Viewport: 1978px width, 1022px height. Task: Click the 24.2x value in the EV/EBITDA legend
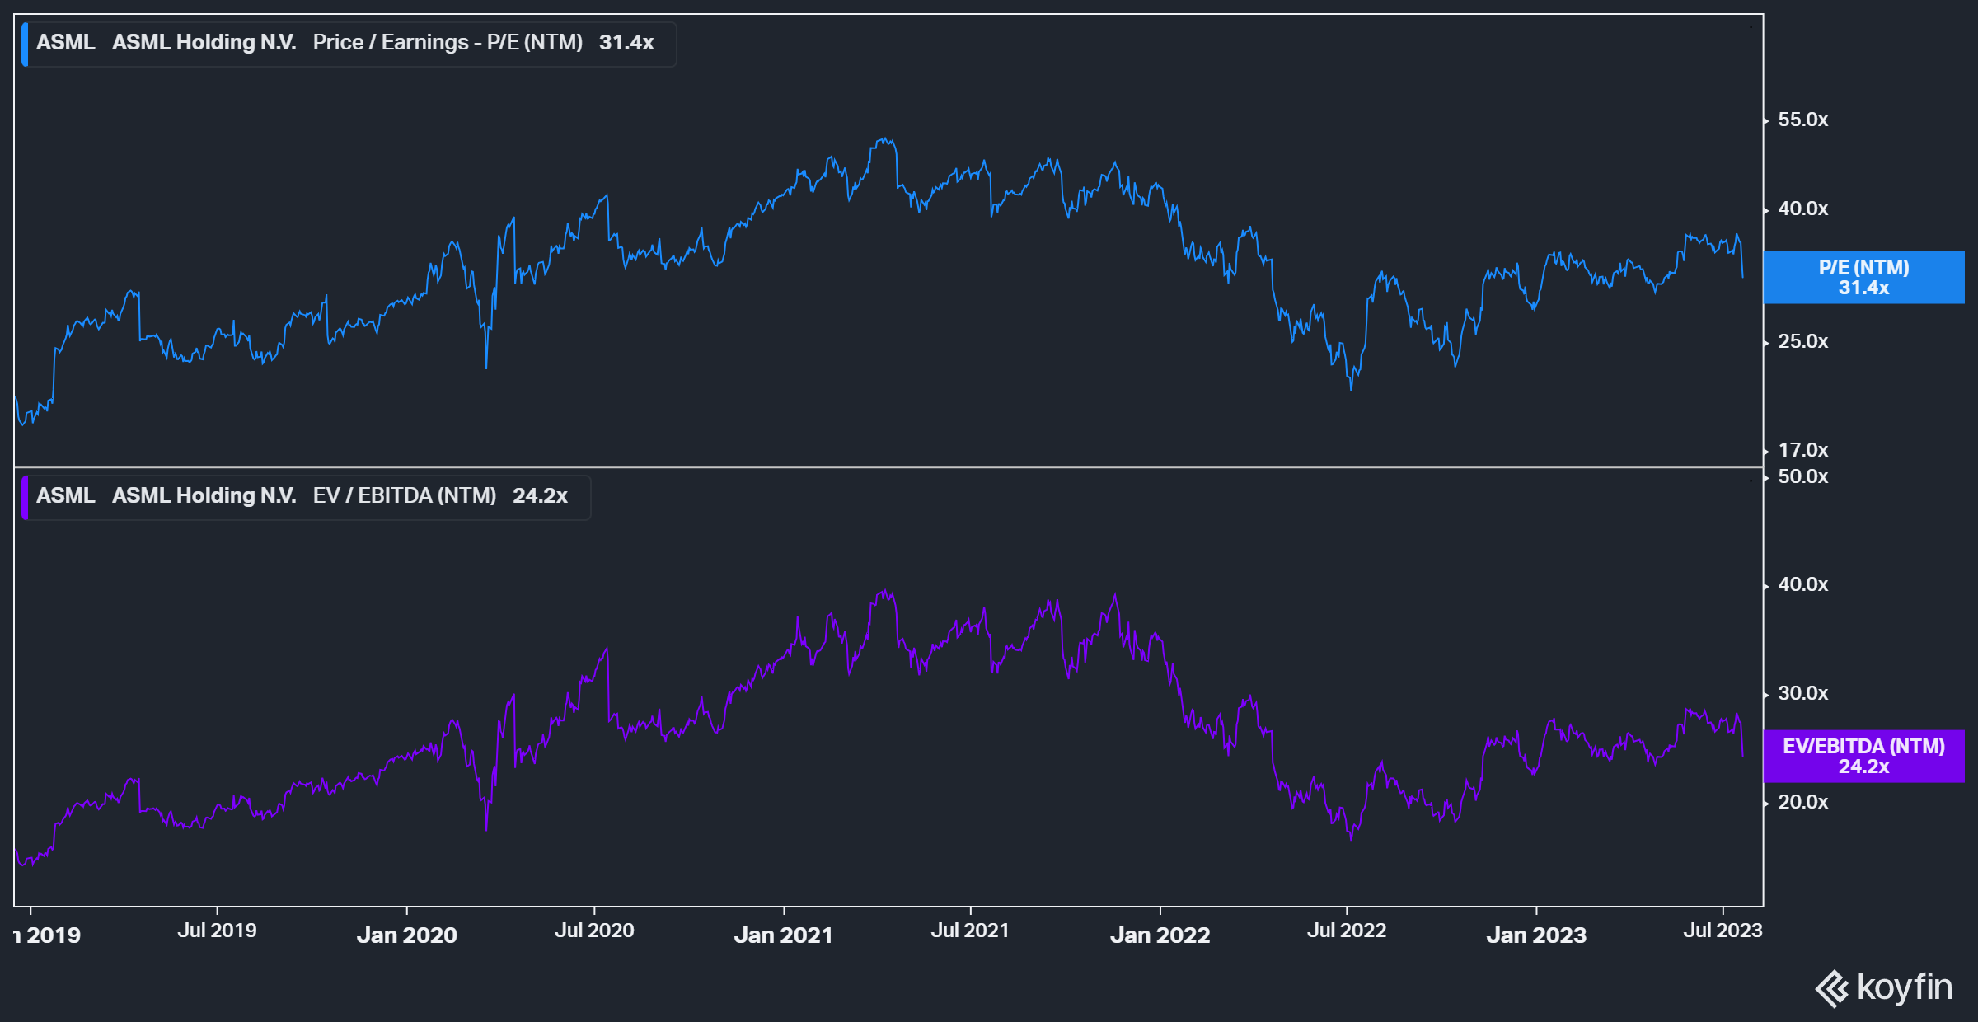tap(540, 496)
